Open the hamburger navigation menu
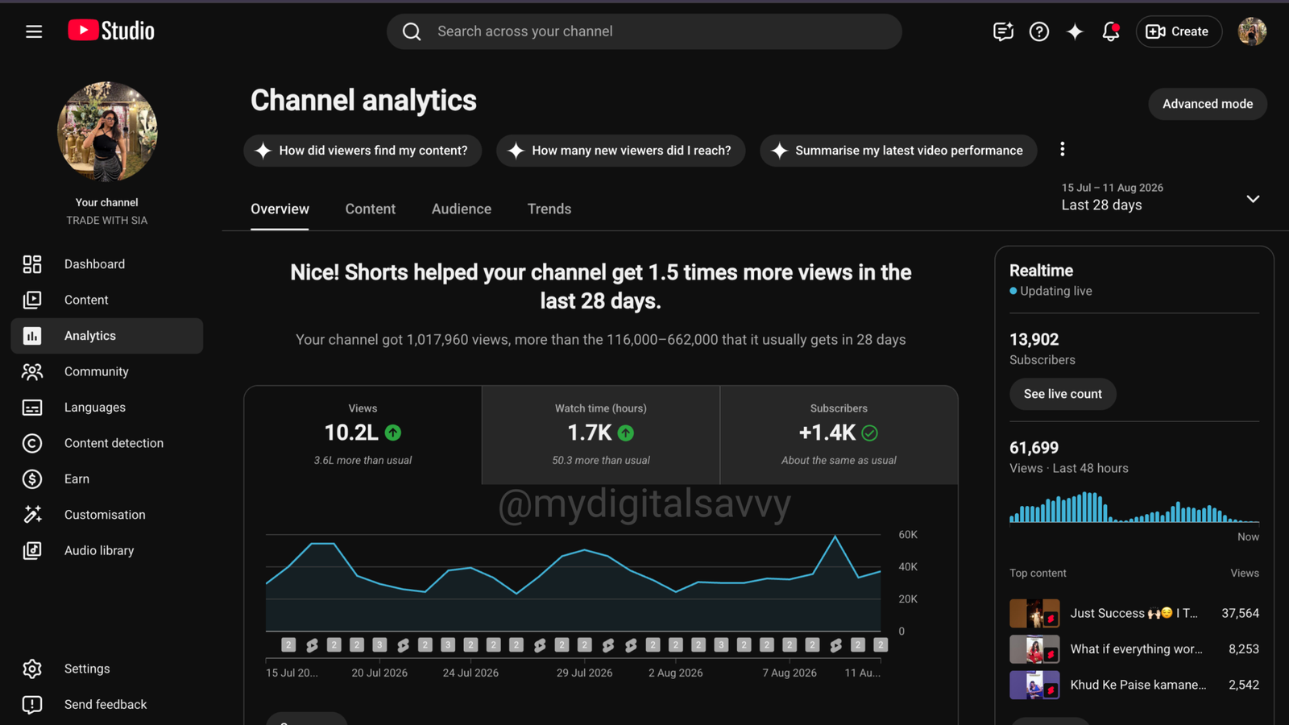1289x725 pixels. click(x=34, y=31)
